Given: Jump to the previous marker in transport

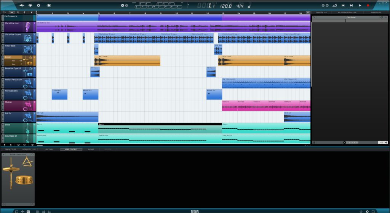Looking at the screenshot, I should click(343, 5).
